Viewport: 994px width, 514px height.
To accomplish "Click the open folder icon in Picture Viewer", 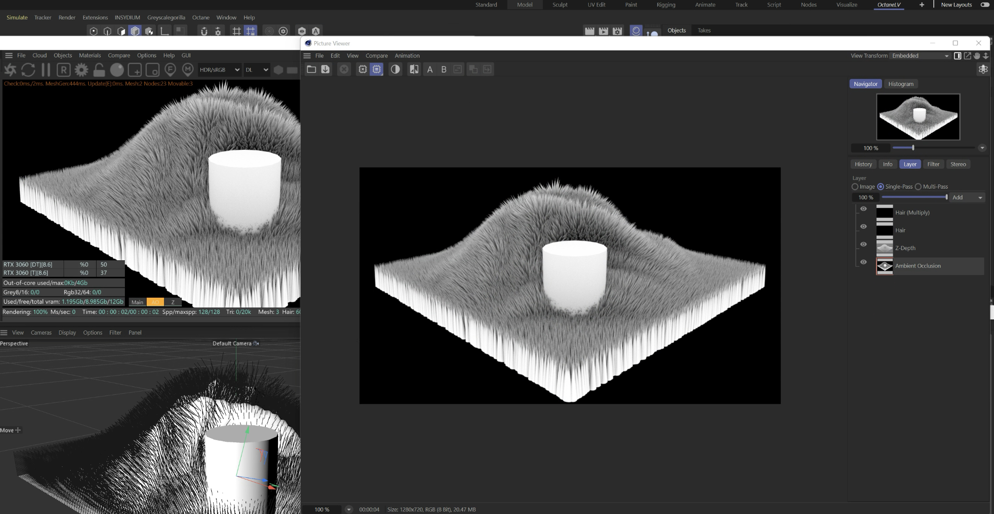I will point(311,69).
